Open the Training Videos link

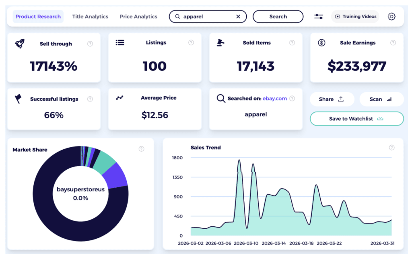pos(355,16)
